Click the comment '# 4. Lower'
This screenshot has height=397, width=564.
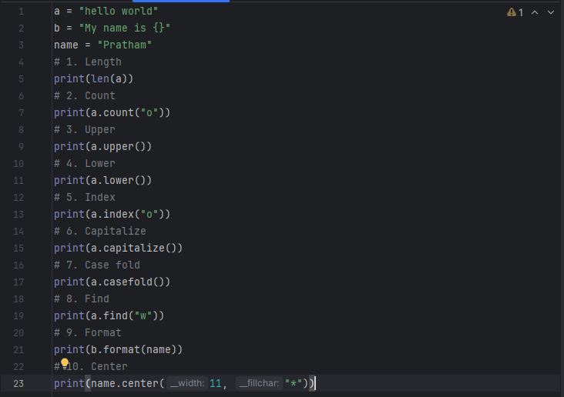tap(85, 163)
